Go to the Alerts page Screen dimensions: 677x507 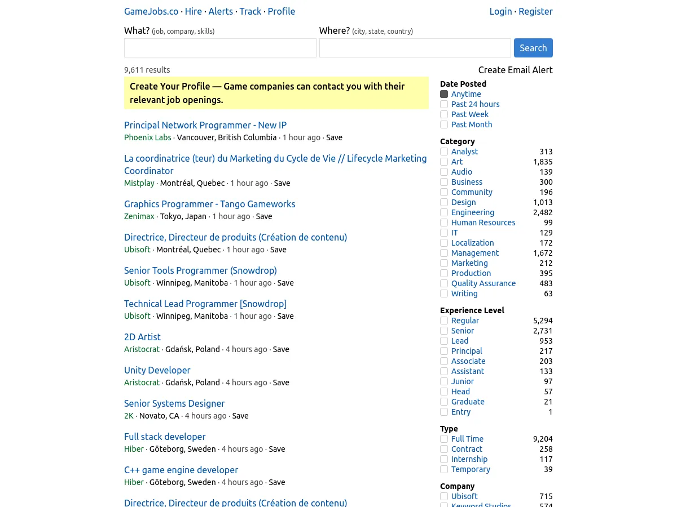pos(220,11)
